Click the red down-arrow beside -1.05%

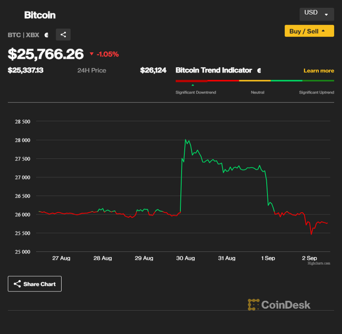click(92, 54)
